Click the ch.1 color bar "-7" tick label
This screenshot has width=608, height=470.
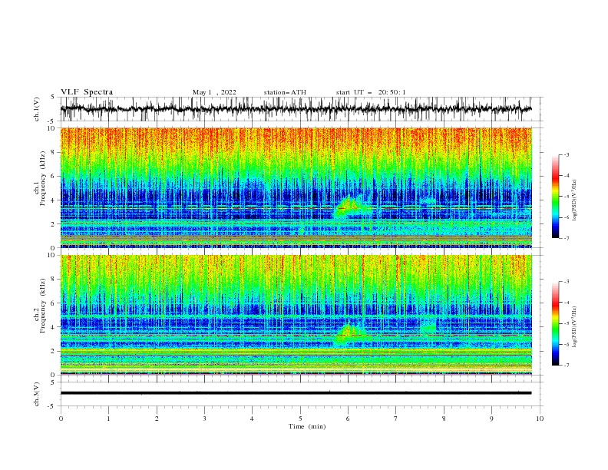coord(566,238)
